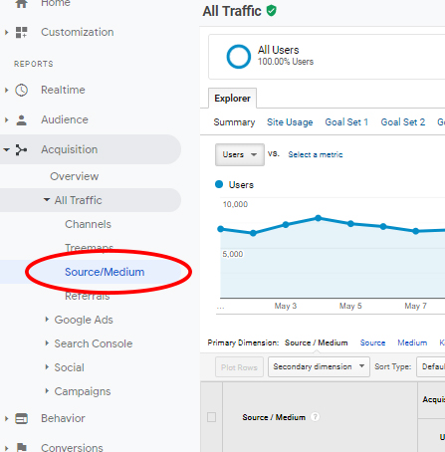Click the Home house icon

(22, 4)
